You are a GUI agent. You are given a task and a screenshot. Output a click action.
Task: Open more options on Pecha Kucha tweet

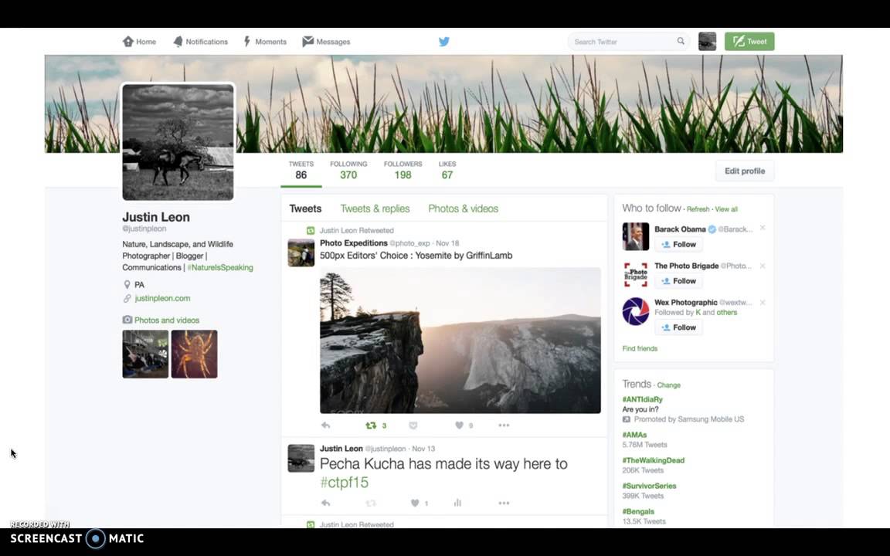504,503
